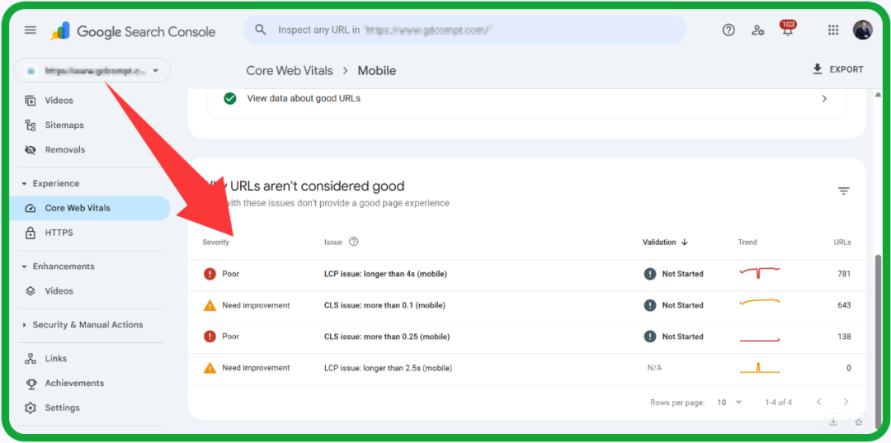
Task: Open the user management icon
Action: [758, 31]
